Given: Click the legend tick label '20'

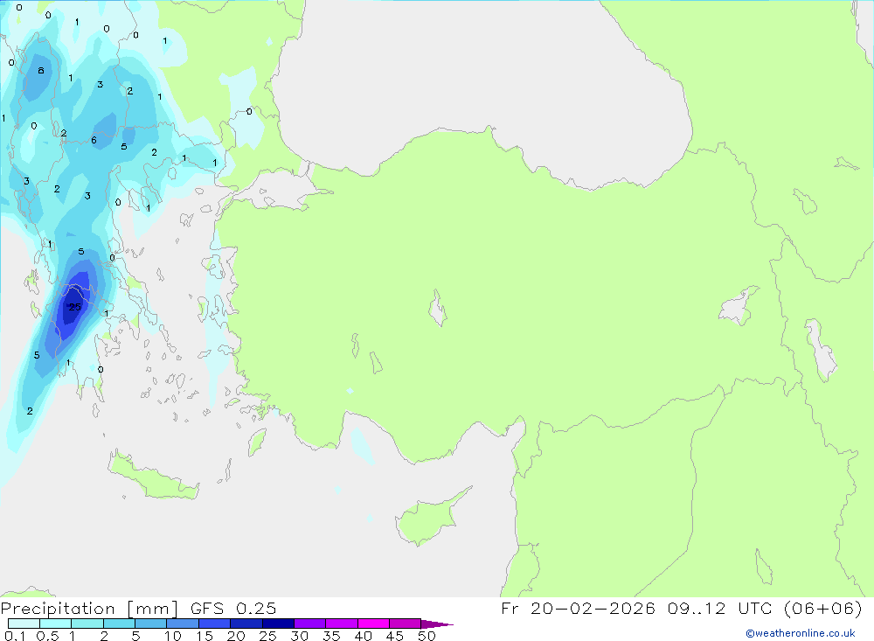Looking at the screenshot, I should (236, 636).
